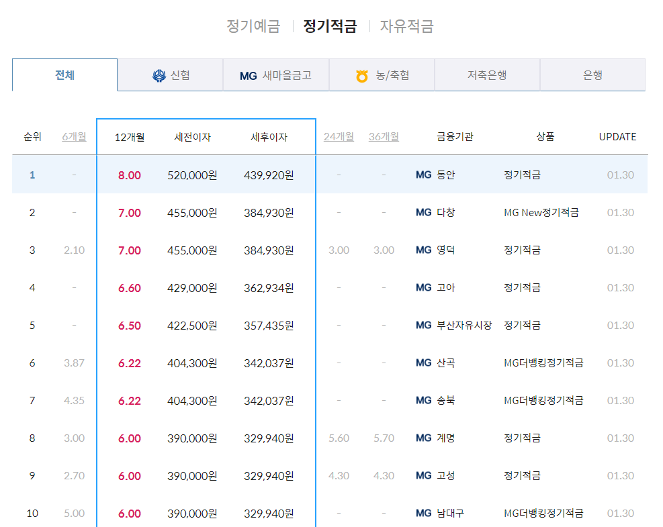Click the 2.10 six-month rate
This screenshot has width=663, height=527.
(74, 250)
